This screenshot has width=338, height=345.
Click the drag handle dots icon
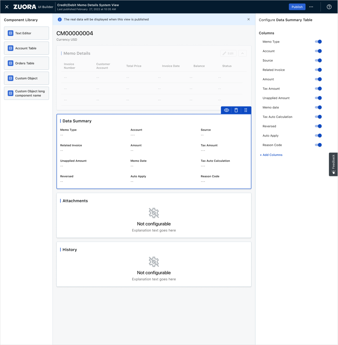(246, 110)
